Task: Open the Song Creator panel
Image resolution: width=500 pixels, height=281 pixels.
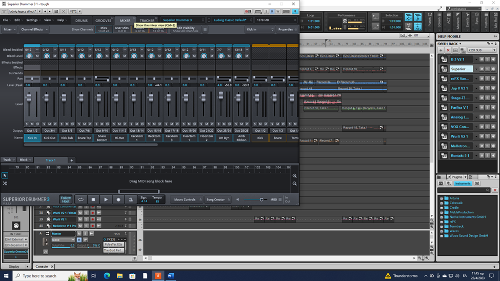Action: [x=218, y=199]
